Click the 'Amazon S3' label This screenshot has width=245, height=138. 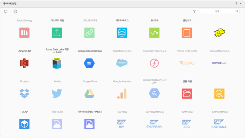point(25,51)
